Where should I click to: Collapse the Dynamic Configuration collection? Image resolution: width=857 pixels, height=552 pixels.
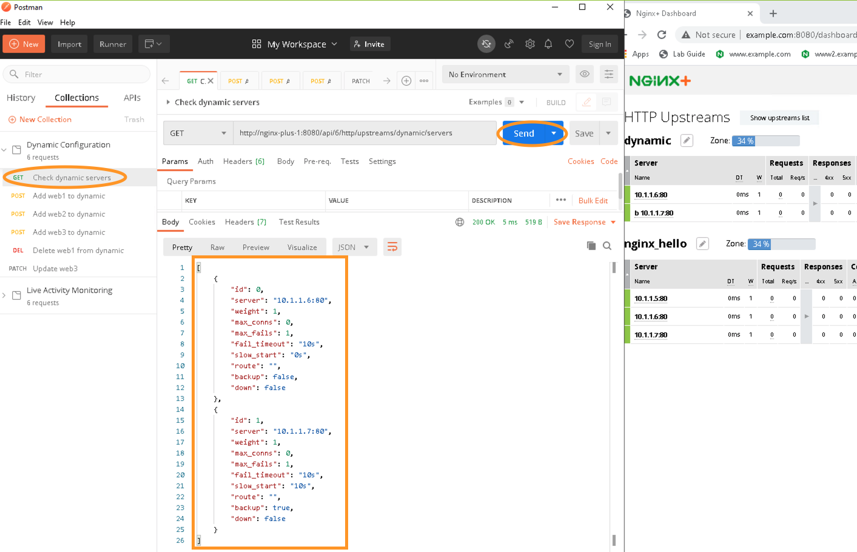coord(4,149)
